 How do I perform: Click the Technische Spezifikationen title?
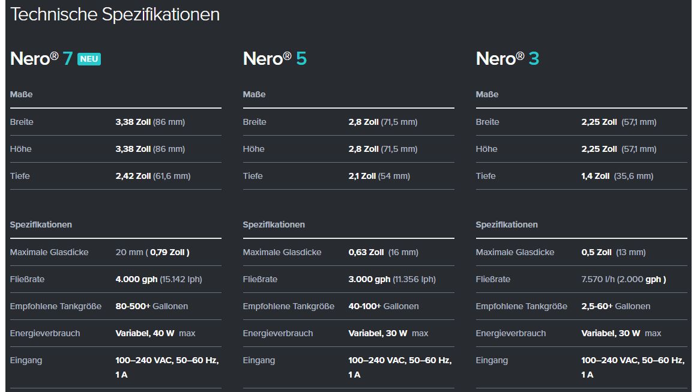point(115,14)
